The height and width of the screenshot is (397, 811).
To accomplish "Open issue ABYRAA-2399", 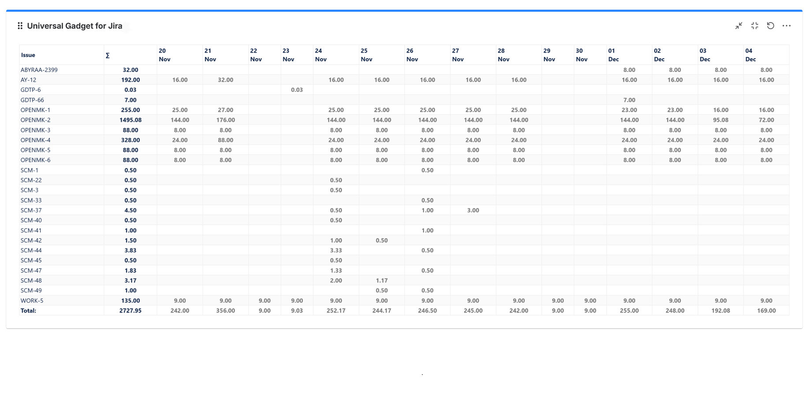I will pyautogui.click(x=40, y=70).
